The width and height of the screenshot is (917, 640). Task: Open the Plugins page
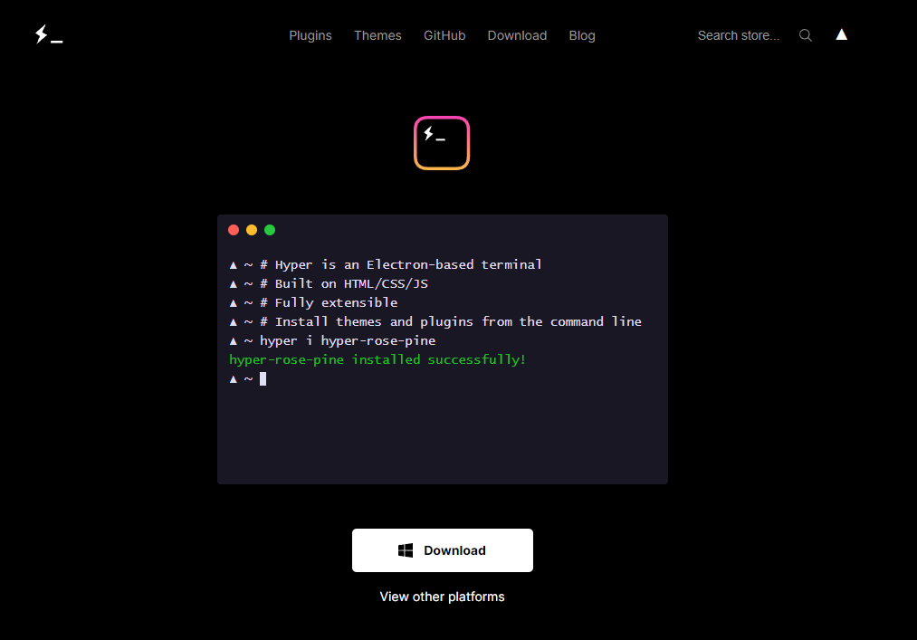coord(310,35)
